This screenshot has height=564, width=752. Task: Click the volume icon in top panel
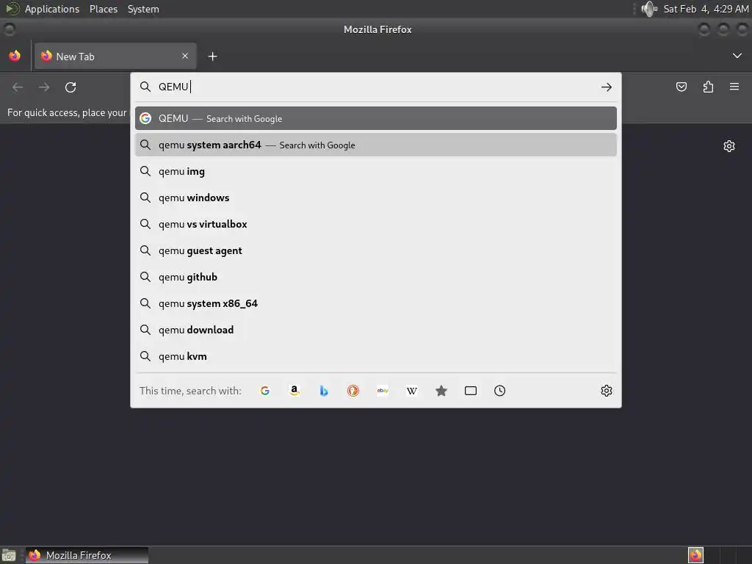[x=649, y=9]
